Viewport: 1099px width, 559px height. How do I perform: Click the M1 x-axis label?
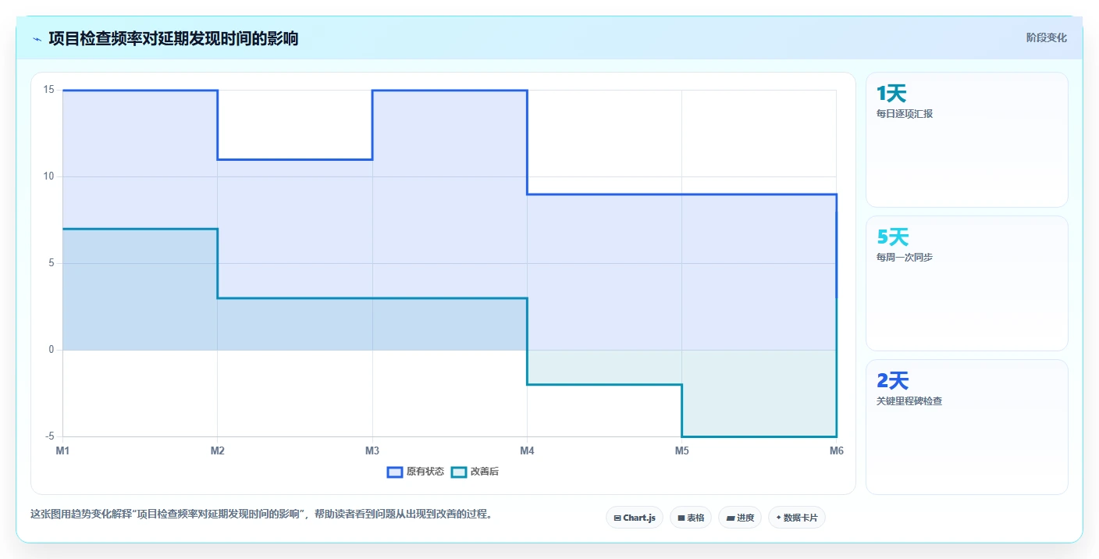[62, 450]
